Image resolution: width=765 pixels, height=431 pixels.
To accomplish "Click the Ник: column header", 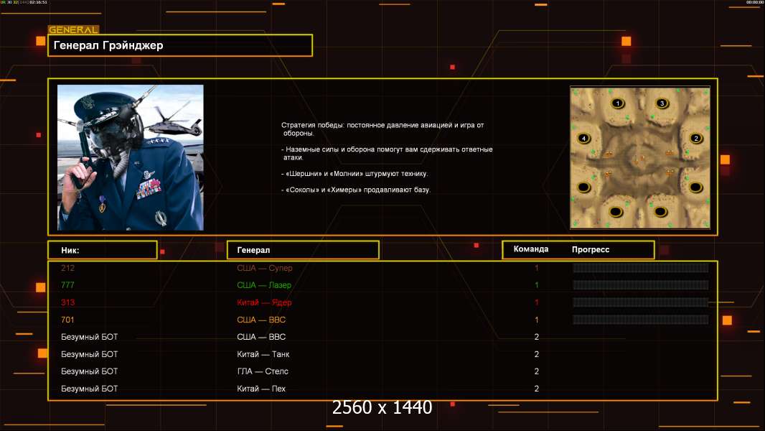I will 102,250.
